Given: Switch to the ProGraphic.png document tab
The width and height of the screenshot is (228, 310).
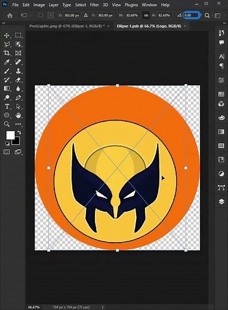Looking at the screenshot, I should point(67,26).
